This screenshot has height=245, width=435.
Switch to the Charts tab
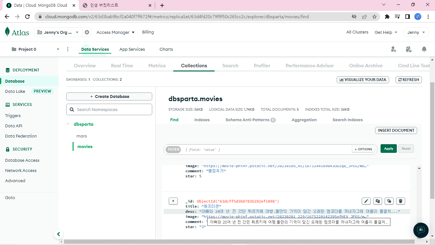click(166, 49)
